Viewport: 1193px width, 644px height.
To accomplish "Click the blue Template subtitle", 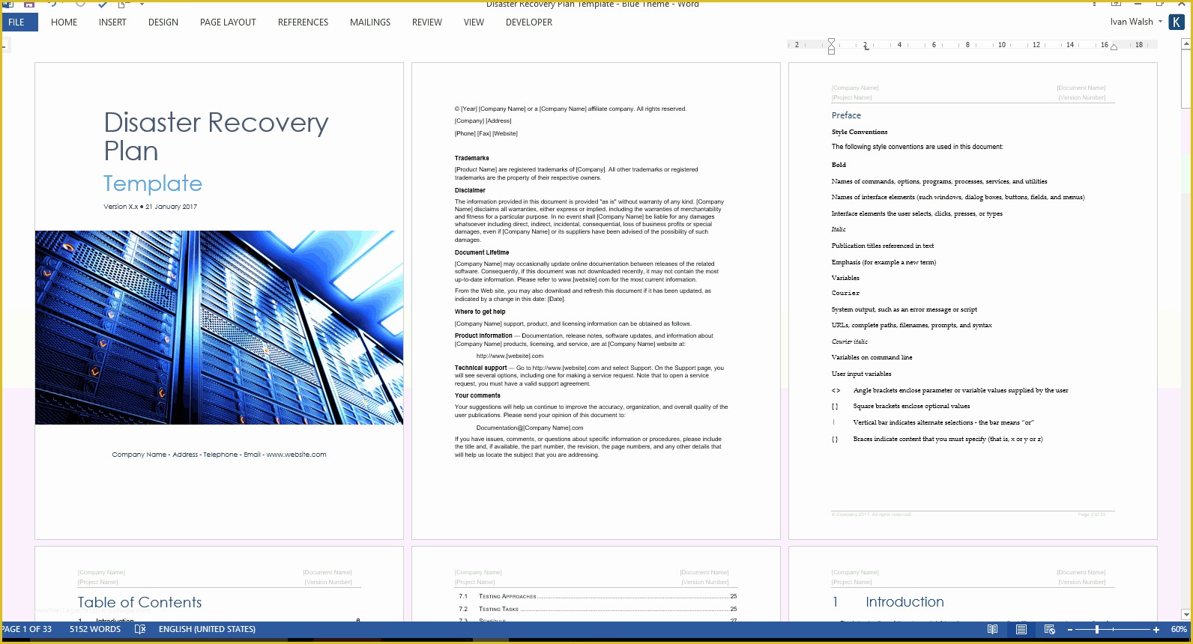I will (x=153, y=183).
